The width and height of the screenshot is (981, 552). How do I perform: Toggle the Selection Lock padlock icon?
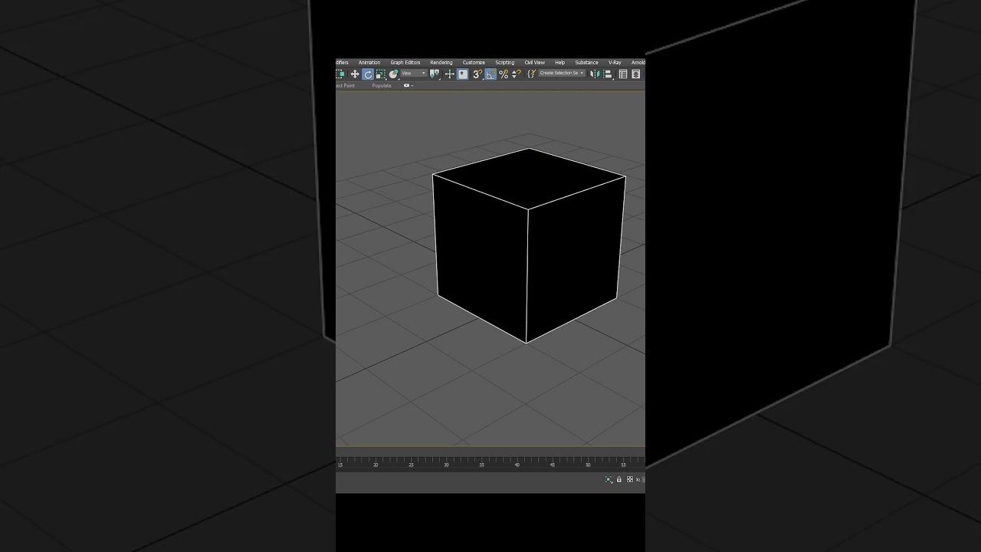[619, 479]
